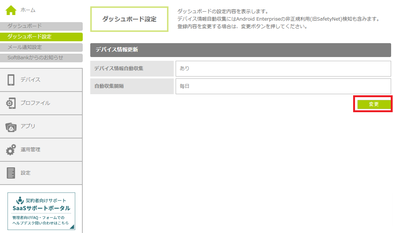Click the support person icon in banner

point(20,200)
